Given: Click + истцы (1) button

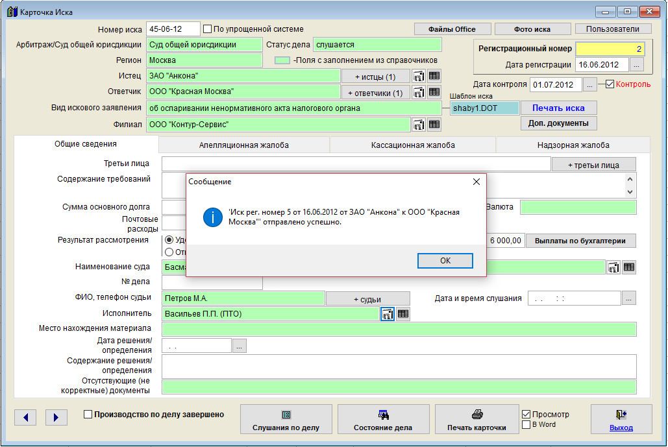Looking at the screenshot, I should (375, 77).
